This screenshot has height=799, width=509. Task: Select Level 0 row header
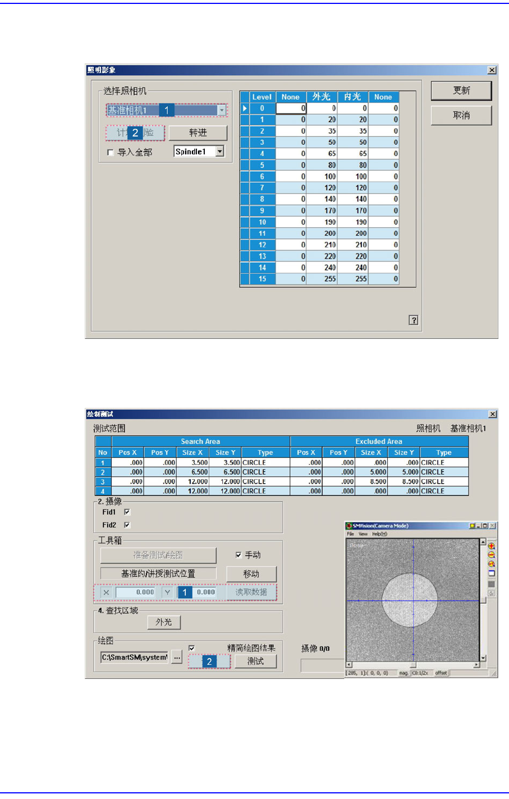coord(262,108)
